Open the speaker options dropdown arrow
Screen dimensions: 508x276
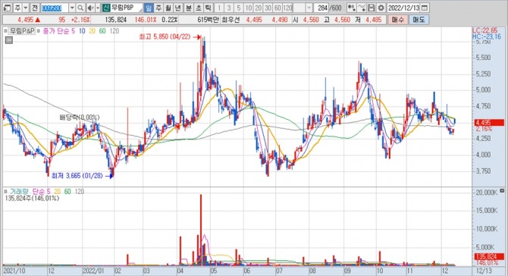point(98,8)
